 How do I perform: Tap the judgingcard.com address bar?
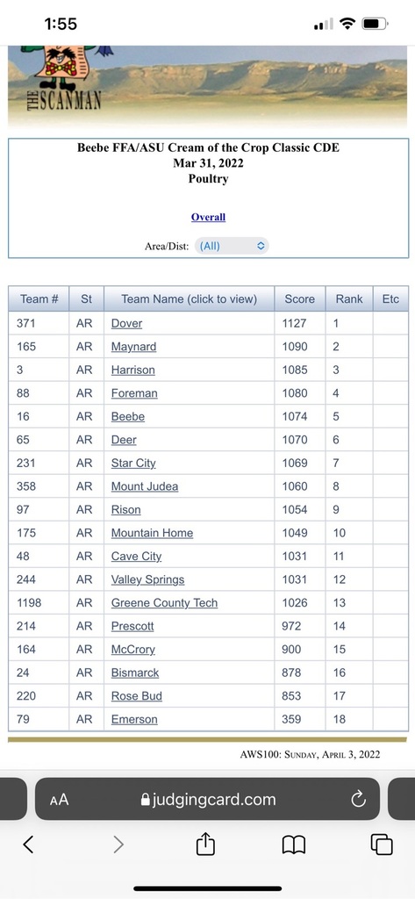(207, 799)
